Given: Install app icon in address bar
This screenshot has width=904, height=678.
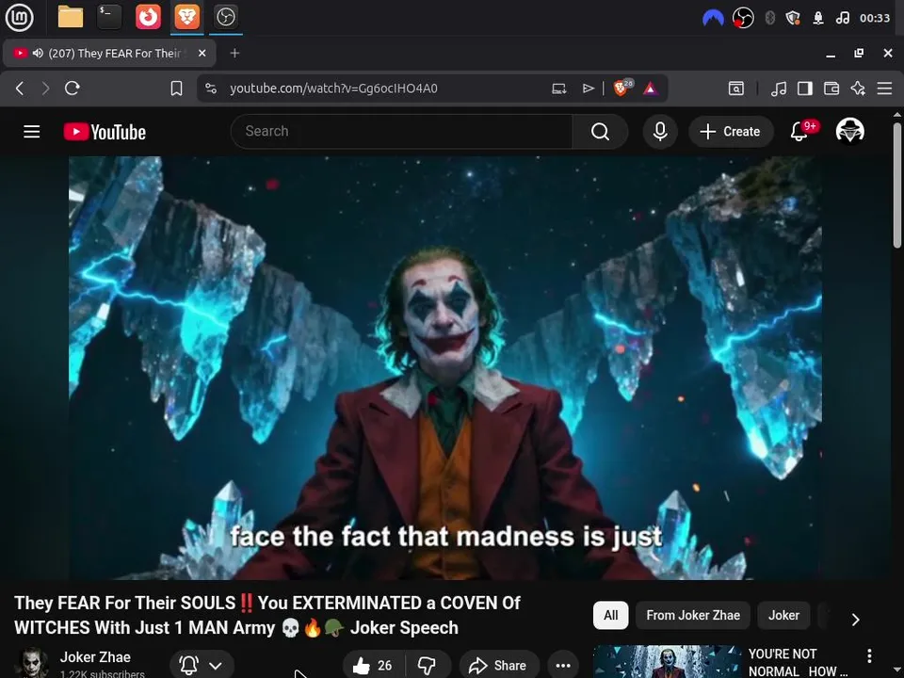Looking at the screenshot, I should tap(558, 89).
